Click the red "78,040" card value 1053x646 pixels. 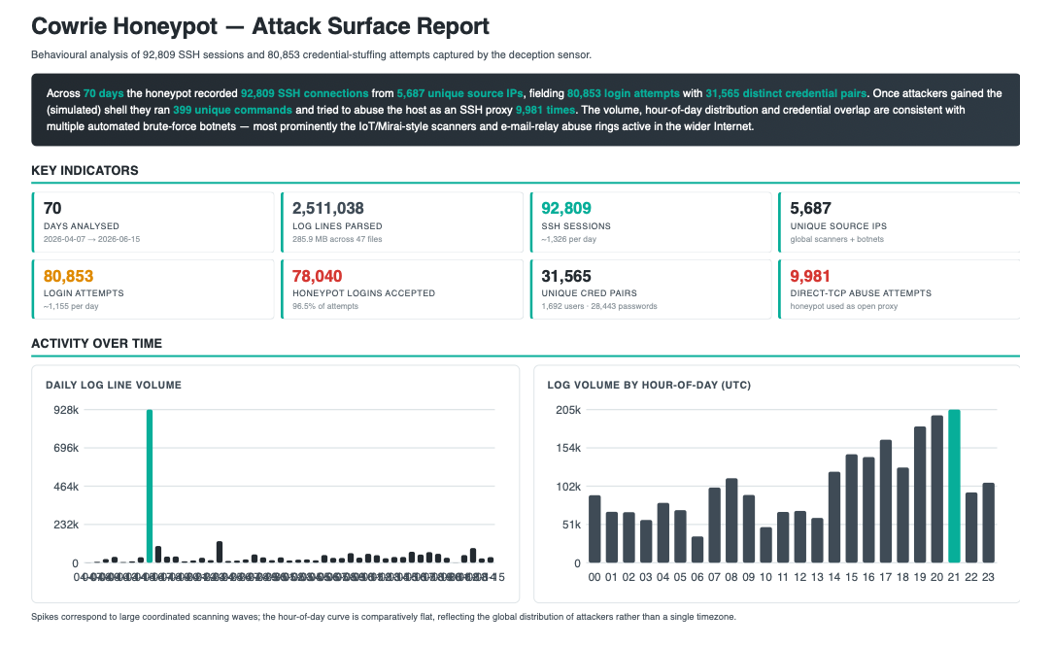coord(317,276)
